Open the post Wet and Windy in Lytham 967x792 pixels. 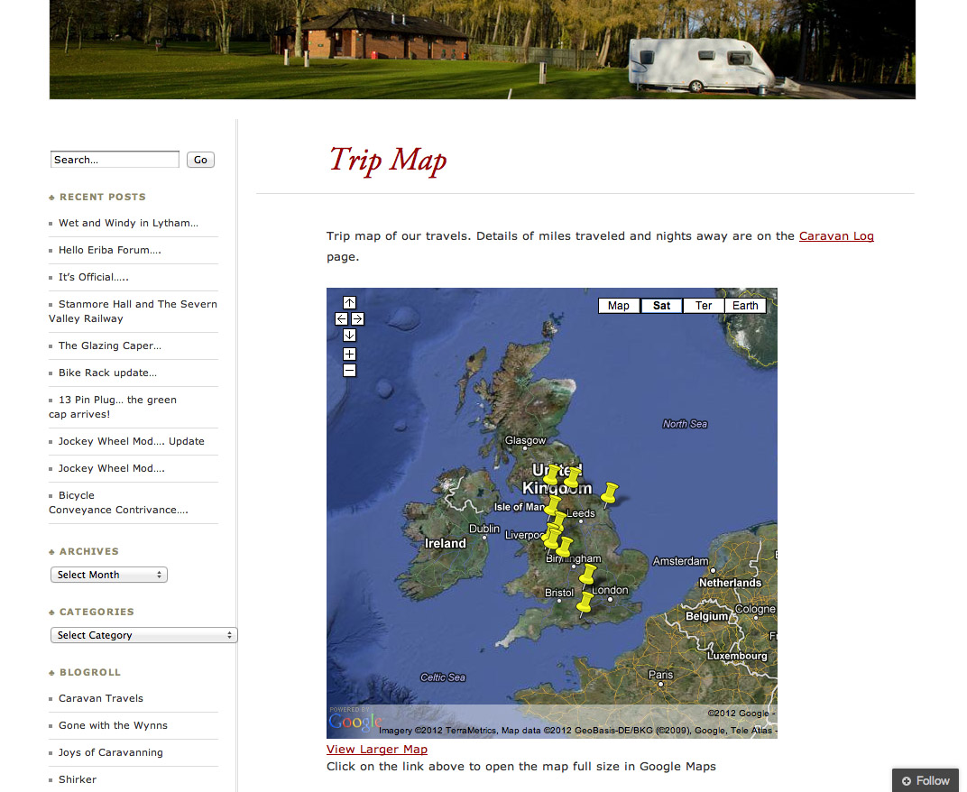[128, 223]
